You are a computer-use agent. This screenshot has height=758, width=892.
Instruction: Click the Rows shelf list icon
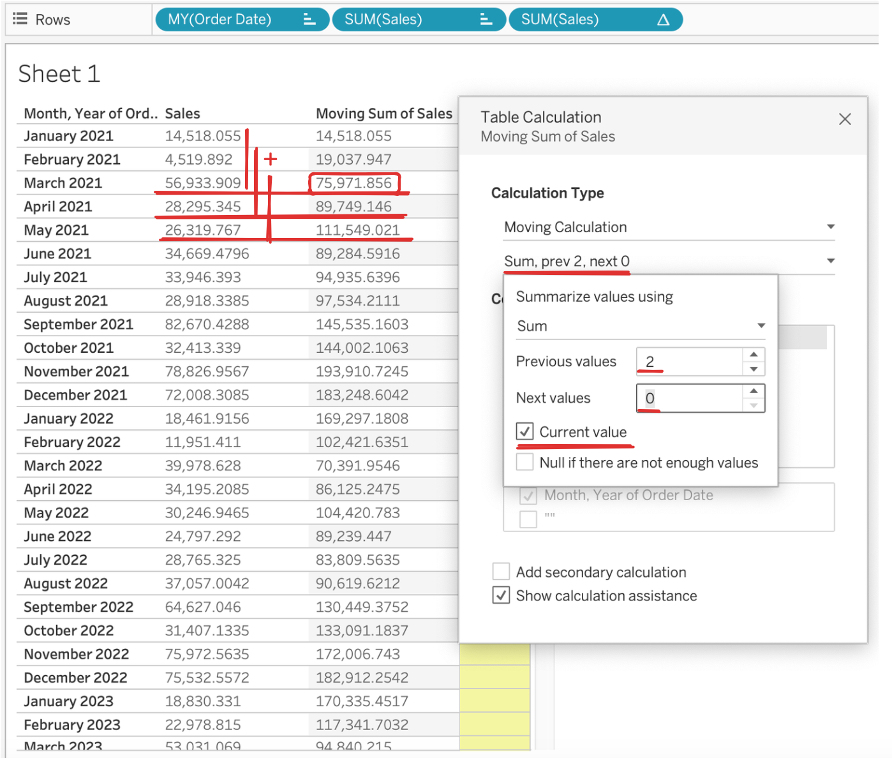20,19
